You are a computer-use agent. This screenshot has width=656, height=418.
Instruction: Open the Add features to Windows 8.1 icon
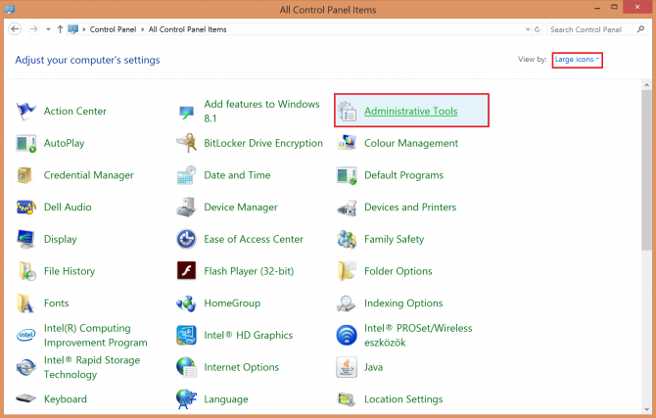click(186, 113)
